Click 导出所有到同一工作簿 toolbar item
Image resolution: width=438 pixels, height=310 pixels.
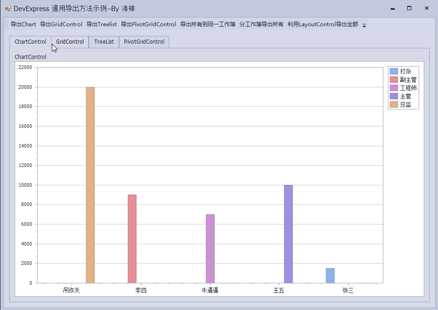click(x=208, y=24)
